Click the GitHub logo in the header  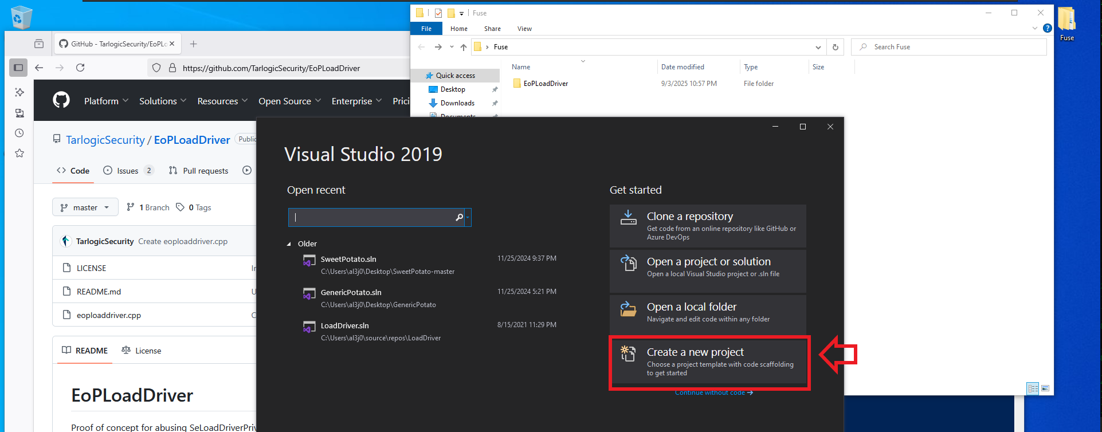point(61,100)
